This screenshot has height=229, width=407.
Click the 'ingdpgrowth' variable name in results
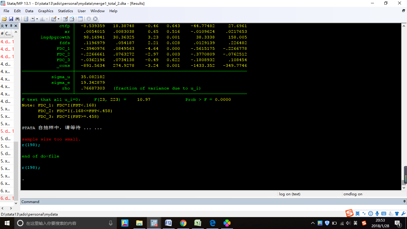(x=55, y=37)
